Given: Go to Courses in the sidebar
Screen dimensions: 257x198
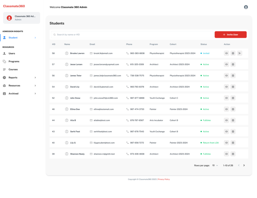Looking at the screenshot, I should click(x=13, y=69).
